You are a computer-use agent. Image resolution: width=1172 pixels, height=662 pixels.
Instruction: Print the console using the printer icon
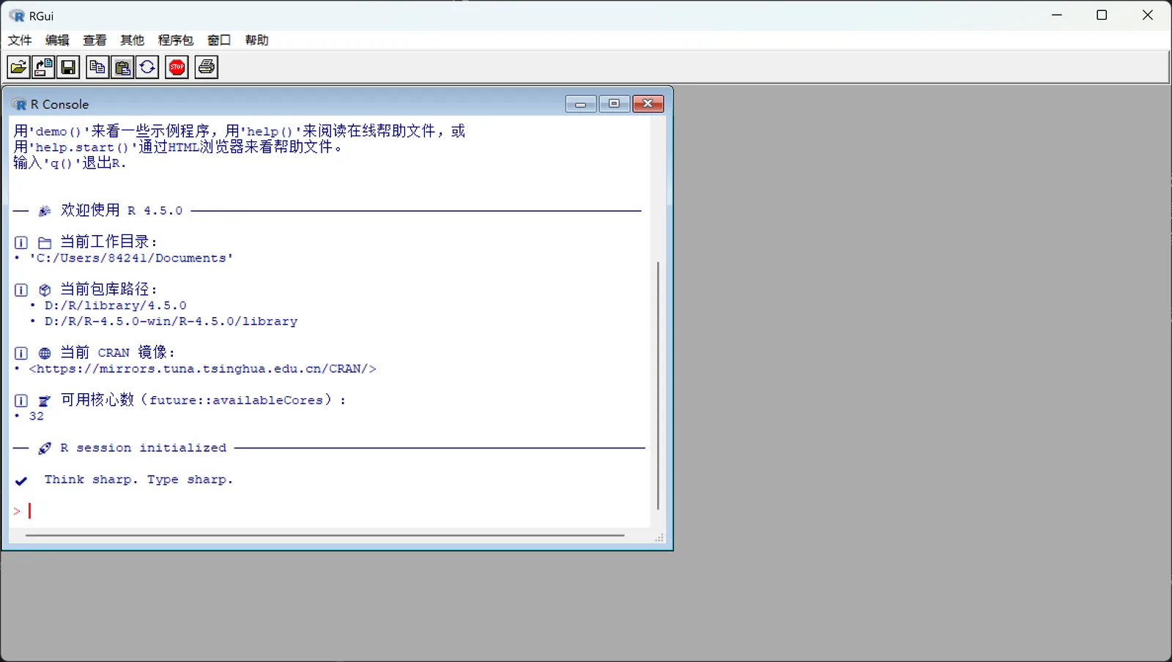pos(207,67)
